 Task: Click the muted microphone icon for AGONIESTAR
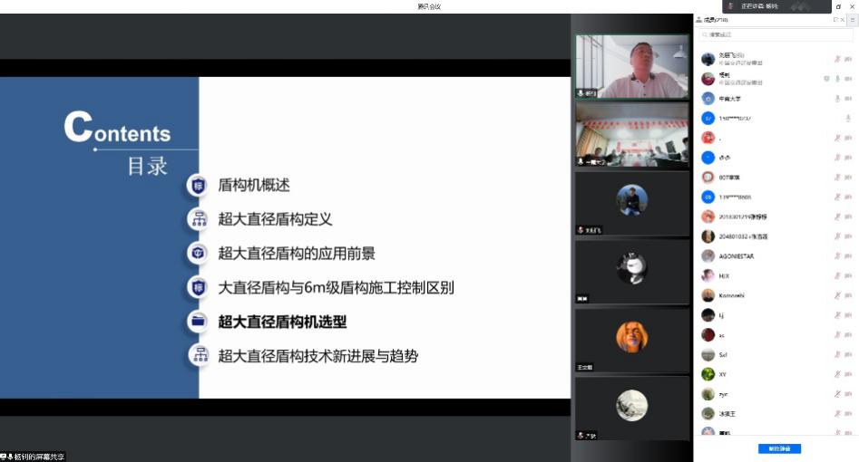[837, 256]
